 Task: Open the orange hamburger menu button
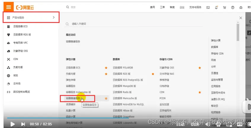point(9,7)
